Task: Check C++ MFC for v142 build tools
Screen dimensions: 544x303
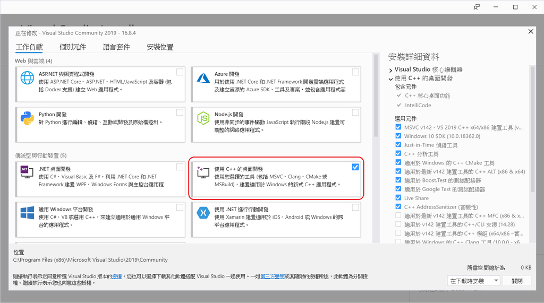Action: point(398,215)
